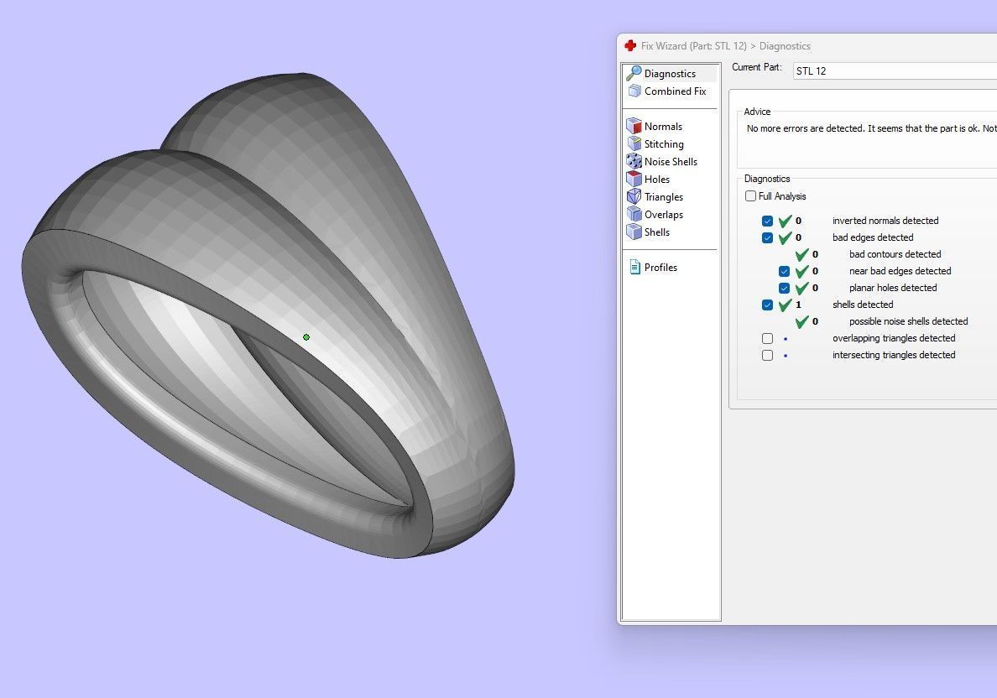Screen dimensions: 997x698
Task: Click the Overlaps icon
Action: point(634,214)
